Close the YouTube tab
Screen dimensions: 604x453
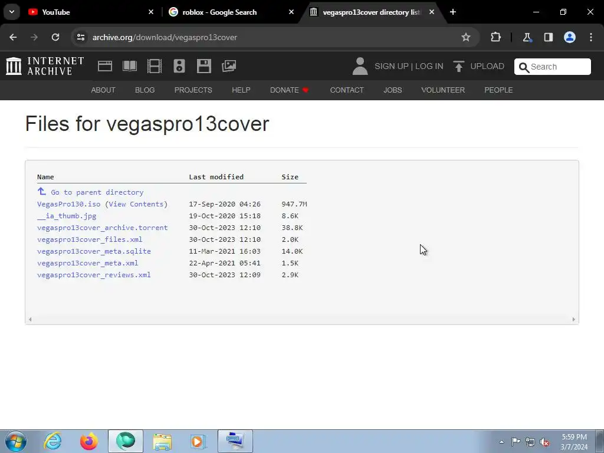pos(151,12)
